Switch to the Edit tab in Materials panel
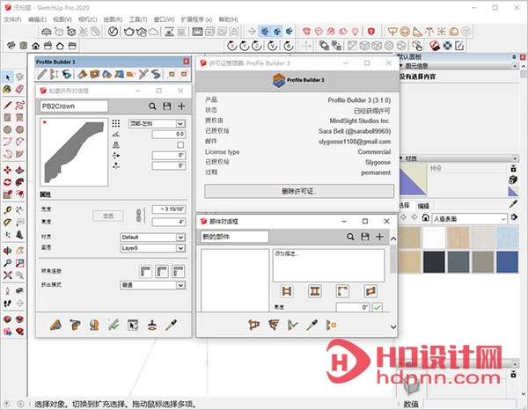 point(423,206)
